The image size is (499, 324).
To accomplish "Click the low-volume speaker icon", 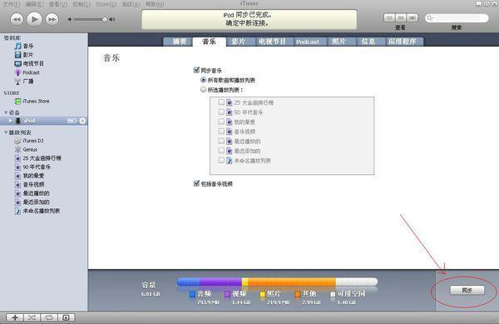I will [x=69, y=19].
